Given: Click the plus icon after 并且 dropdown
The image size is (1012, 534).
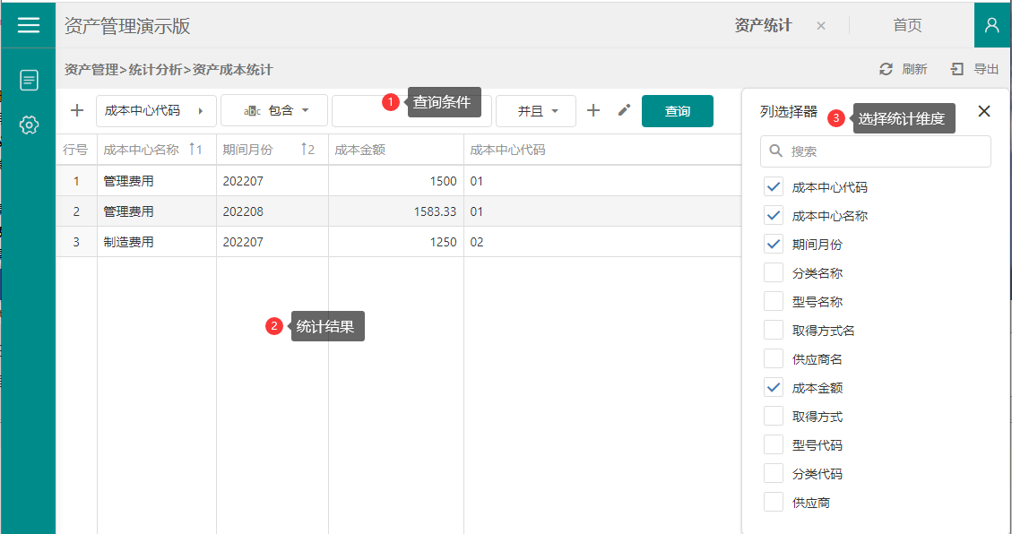Looking at the screenshot, I should coord(593,110).
